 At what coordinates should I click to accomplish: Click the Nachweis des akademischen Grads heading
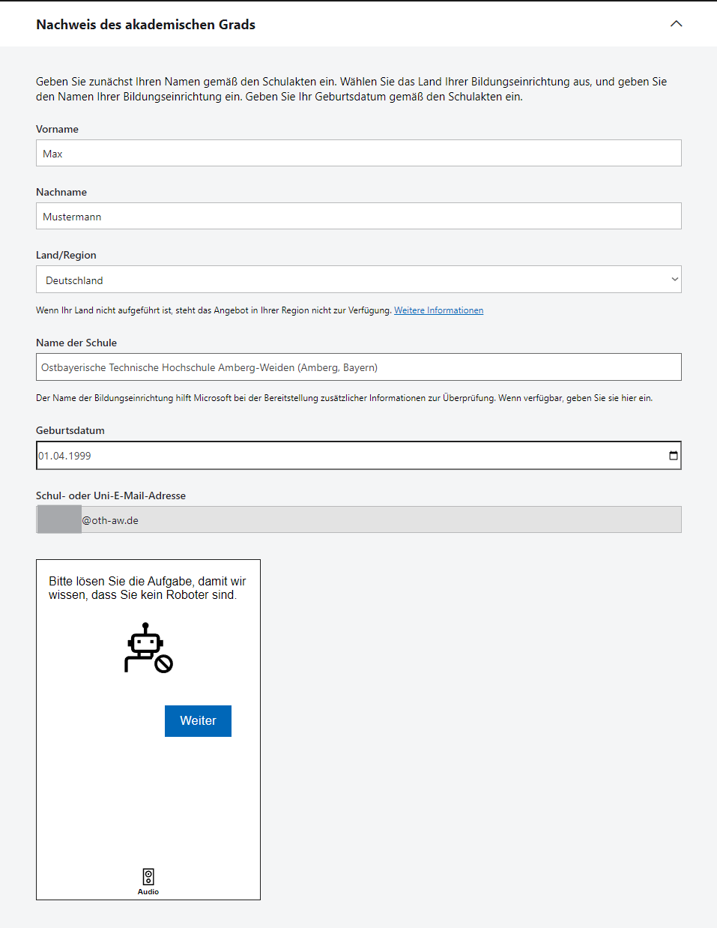click(145, 25)
